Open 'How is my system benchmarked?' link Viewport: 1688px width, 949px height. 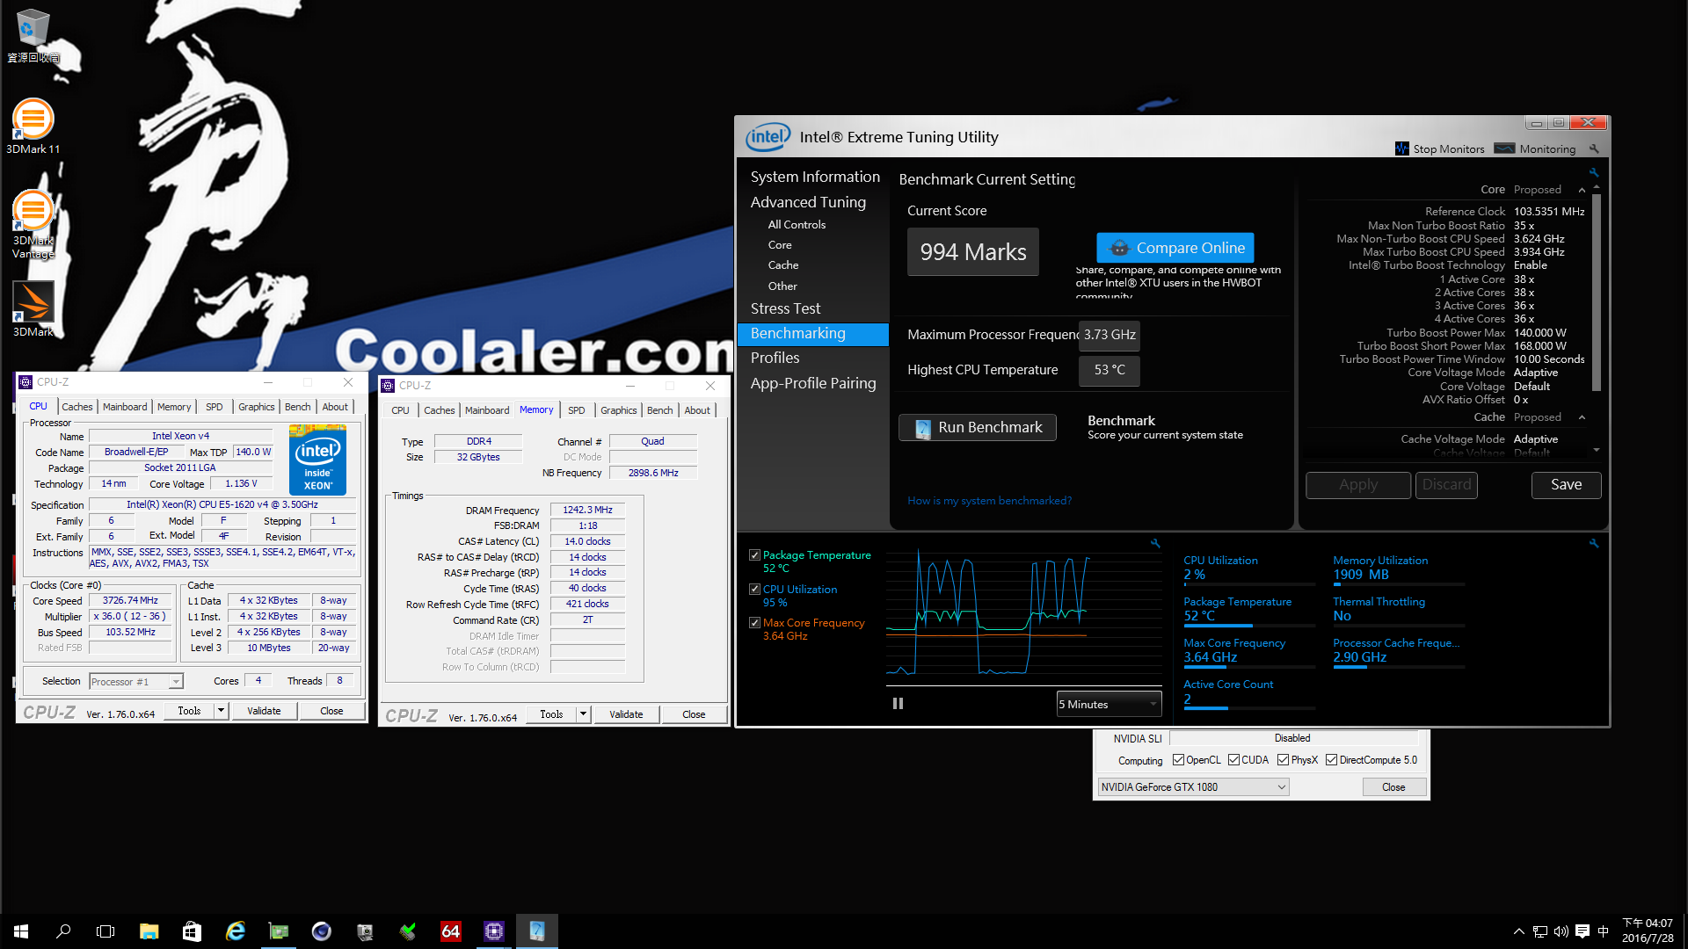(x=989, y=501)
